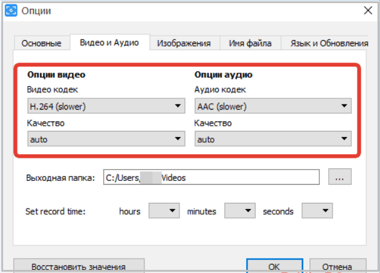This screenshot has width=380, height=273.
Task: Select the Видео и Аудио tab
Action: point(109,43)
